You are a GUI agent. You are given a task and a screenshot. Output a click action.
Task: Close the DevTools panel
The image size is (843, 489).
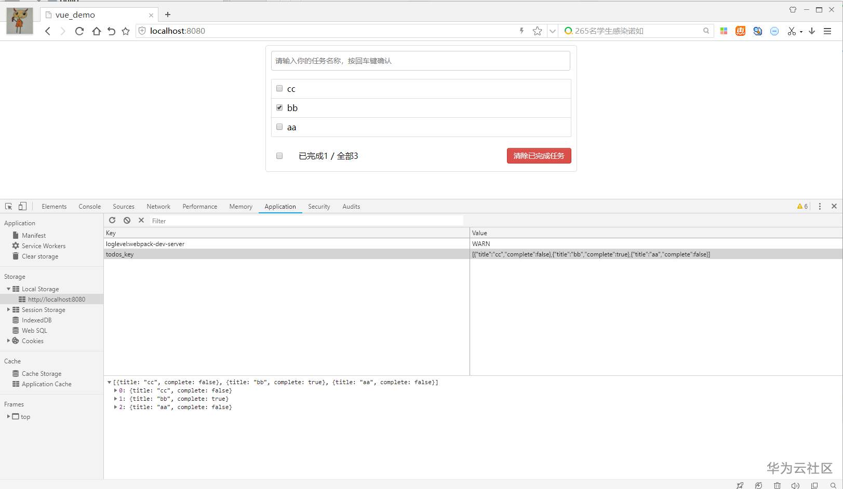click(834, 206)
